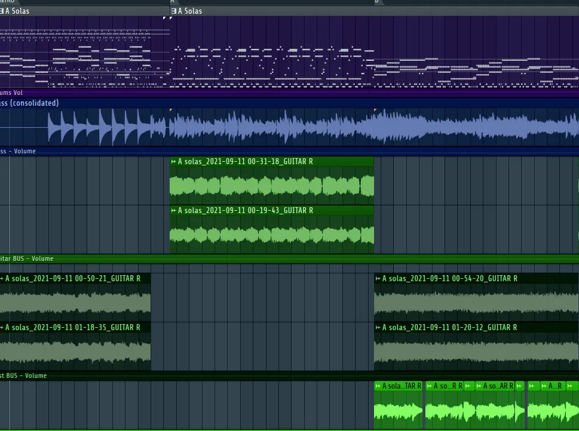The width and height of the screenshot is (579, 431).
Task: Select the Bass (consolidated) audio clip title
Action: point(30,103)
